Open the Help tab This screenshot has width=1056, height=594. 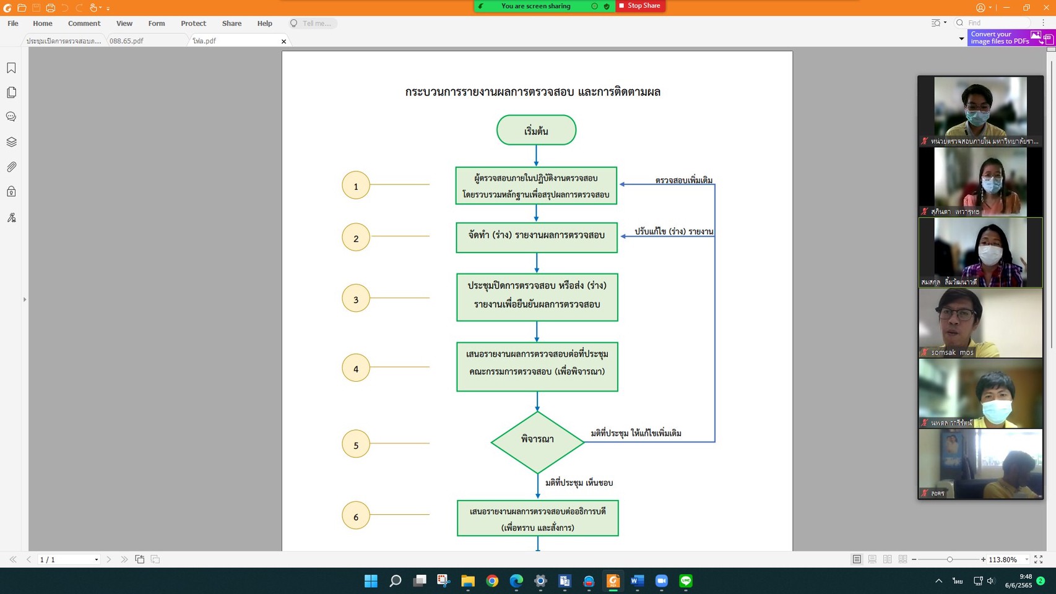click(264, 24)
